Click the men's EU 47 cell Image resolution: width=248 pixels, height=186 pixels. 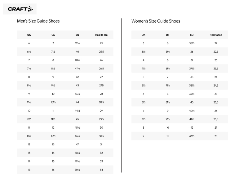click(x=77, y=144)
